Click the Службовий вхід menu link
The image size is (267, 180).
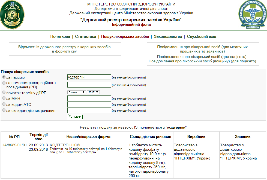[x=202, y=36]
